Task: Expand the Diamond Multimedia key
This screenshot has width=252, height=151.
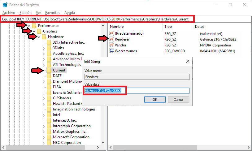Action: pyautogui.click(x=44, y=81)
